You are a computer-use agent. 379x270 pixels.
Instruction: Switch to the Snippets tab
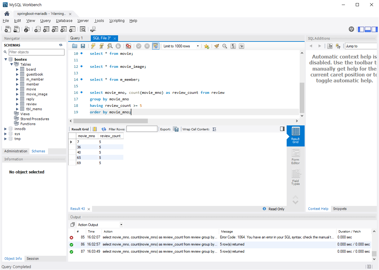[340, 209]
